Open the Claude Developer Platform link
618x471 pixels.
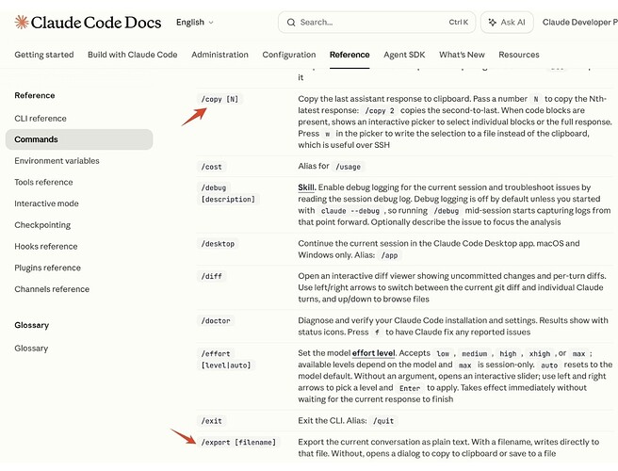coord(579,23)
